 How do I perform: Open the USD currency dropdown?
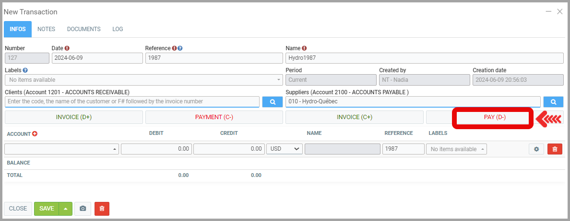(x=284, y=149)
